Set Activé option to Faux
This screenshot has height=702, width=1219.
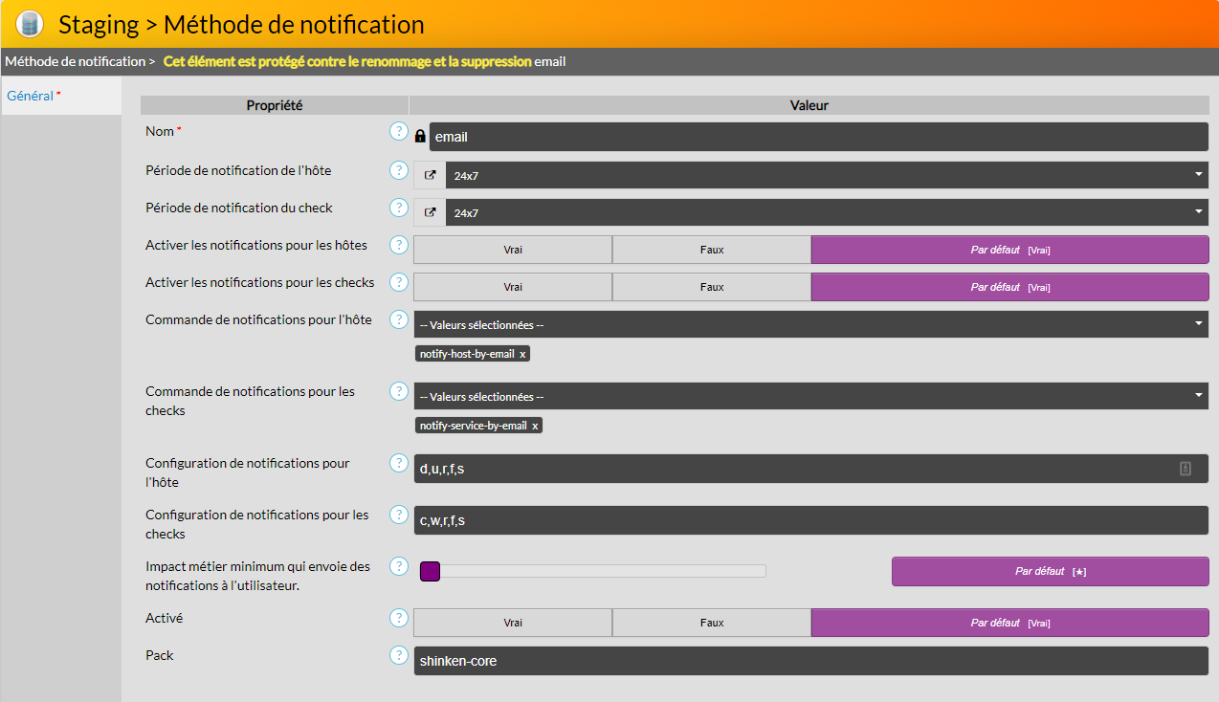(711, 623)
